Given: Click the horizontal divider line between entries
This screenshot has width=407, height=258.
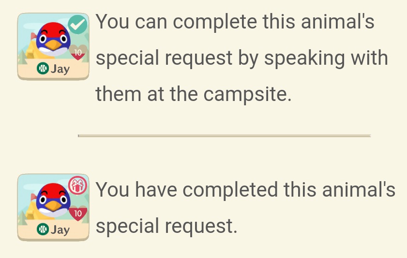Looking at the screenshot, I should pyautogui.click(x=225, y=135).
